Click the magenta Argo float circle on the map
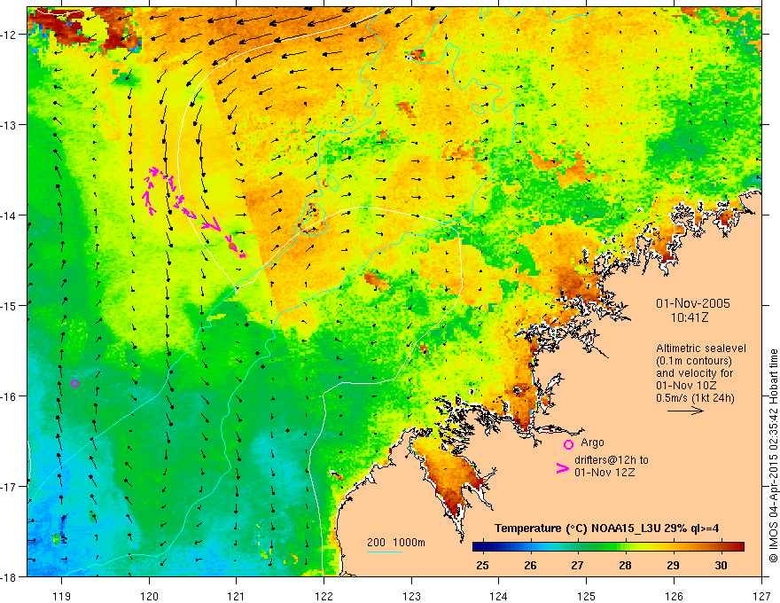The width and height of the screenshot is (780, 603). click(74, 383)
